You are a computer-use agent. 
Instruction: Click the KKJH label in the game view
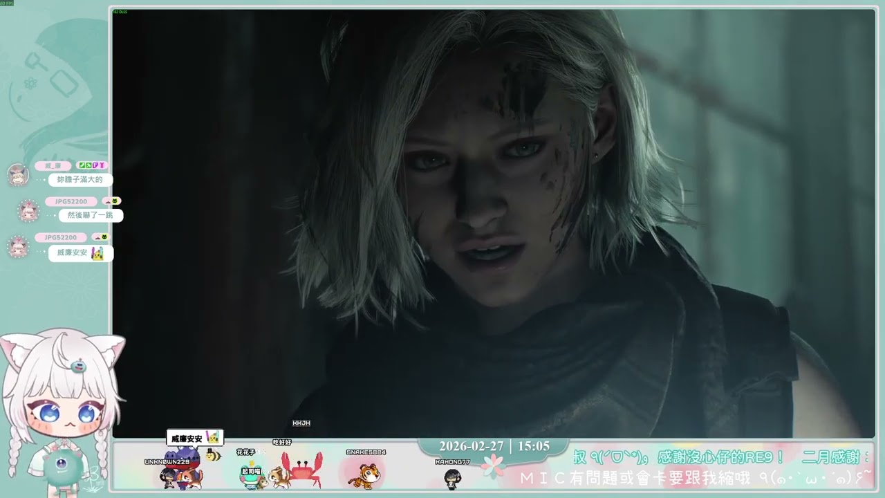pos(301,423)
